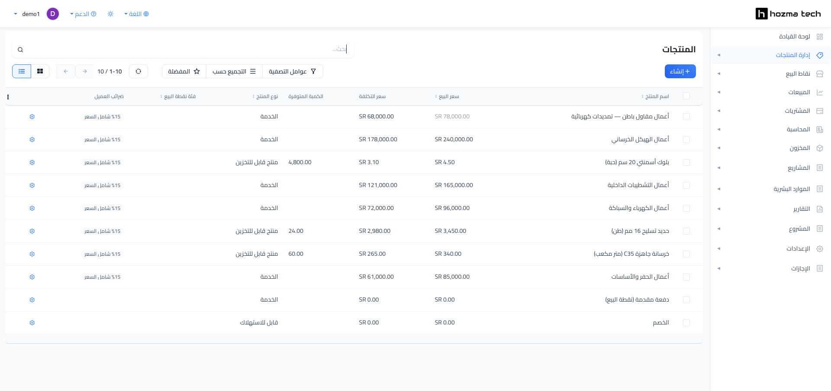Check the أعمال التشطيبات الداخلية row checkbox
831x391 pixels.
[x=686, y=185]
